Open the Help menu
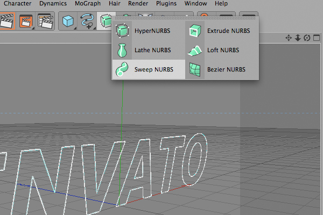323x215 pixels. coord(221,4)
